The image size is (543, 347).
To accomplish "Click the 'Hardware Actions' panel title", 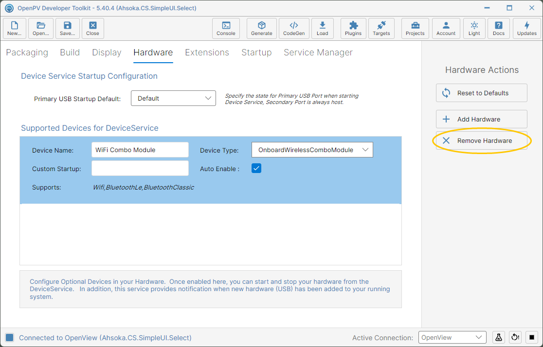I will point(482,70).
